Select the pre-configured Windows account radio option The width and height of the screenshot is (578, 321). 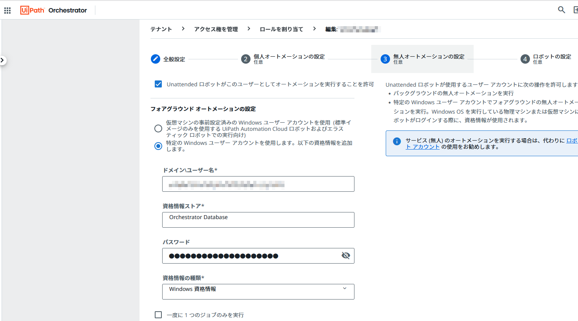click(158, 128)
